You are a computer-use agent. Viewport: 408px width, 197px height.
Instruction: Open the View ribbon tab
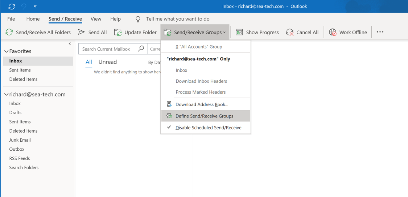pyautogui.click(x=96, y=19)
